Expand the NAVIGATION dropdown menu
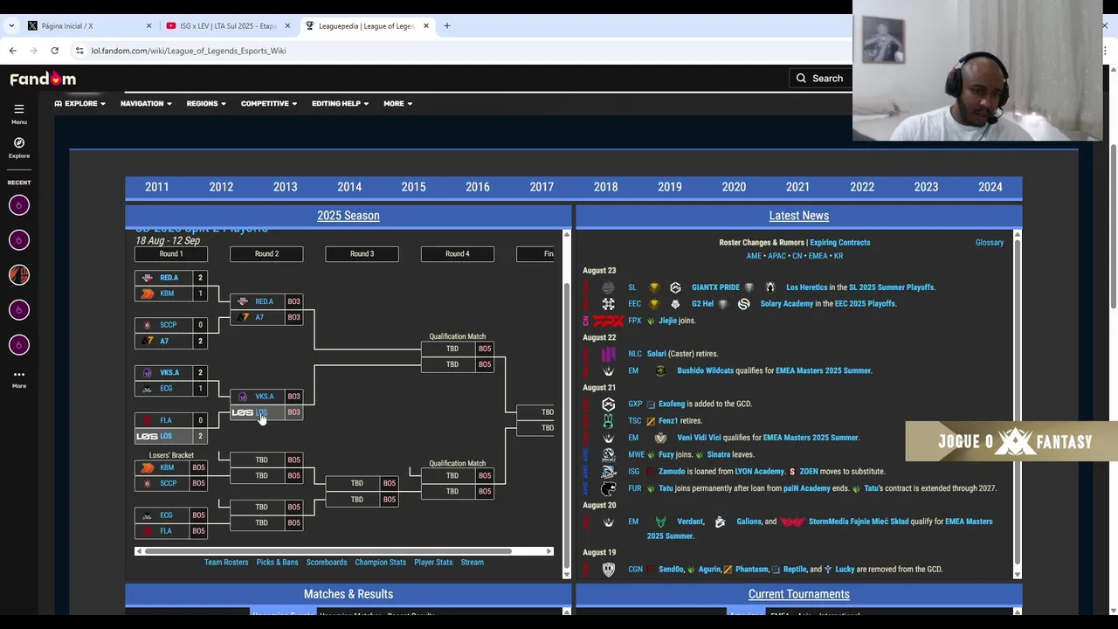The width and height of the screenshot is (1118, 629). [146, 104]
